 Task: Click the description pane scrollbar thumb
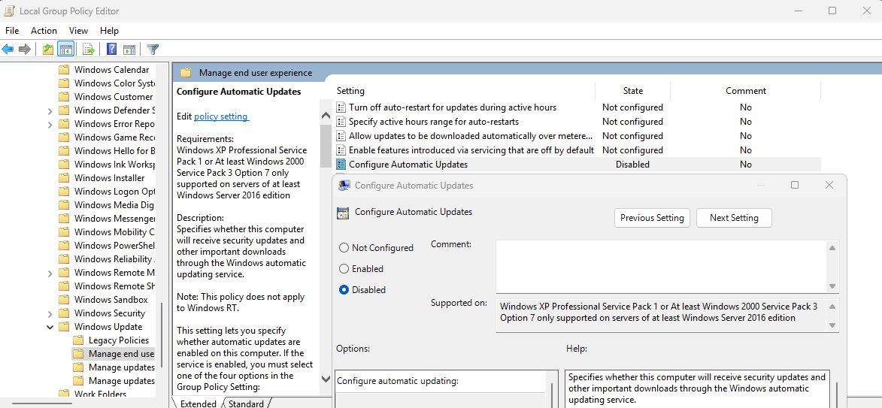325,146
